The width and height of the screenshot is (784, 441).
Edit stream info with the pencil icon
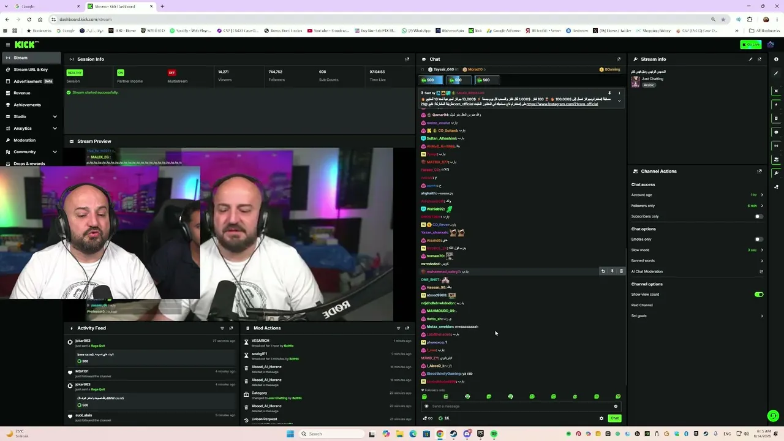point(750,59)
